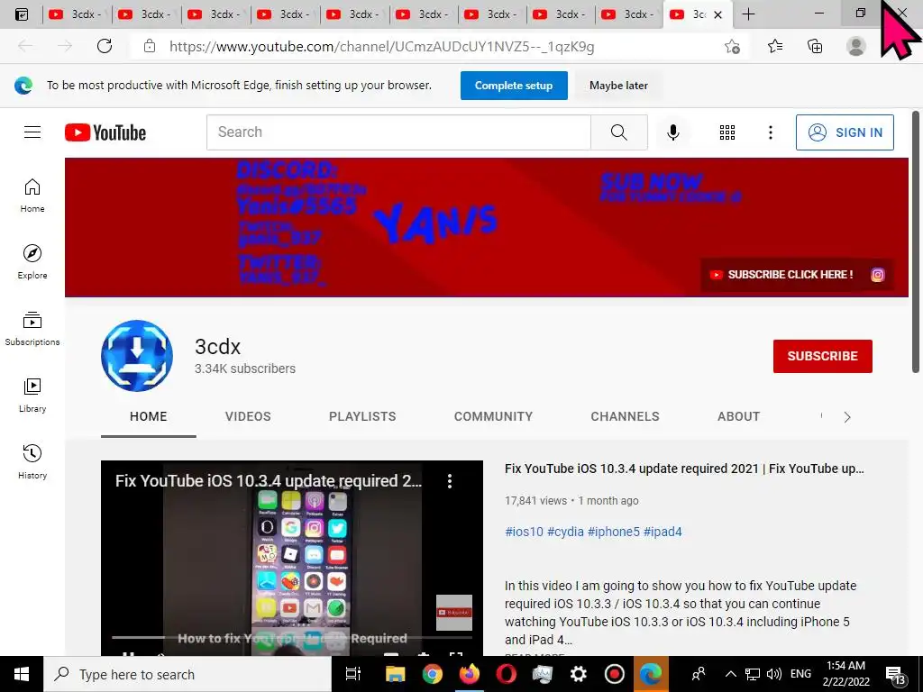Image resolution: width=923 pixels, height=692 pixels.
Task: Click the search magnifier button
Action: point(618,132)
